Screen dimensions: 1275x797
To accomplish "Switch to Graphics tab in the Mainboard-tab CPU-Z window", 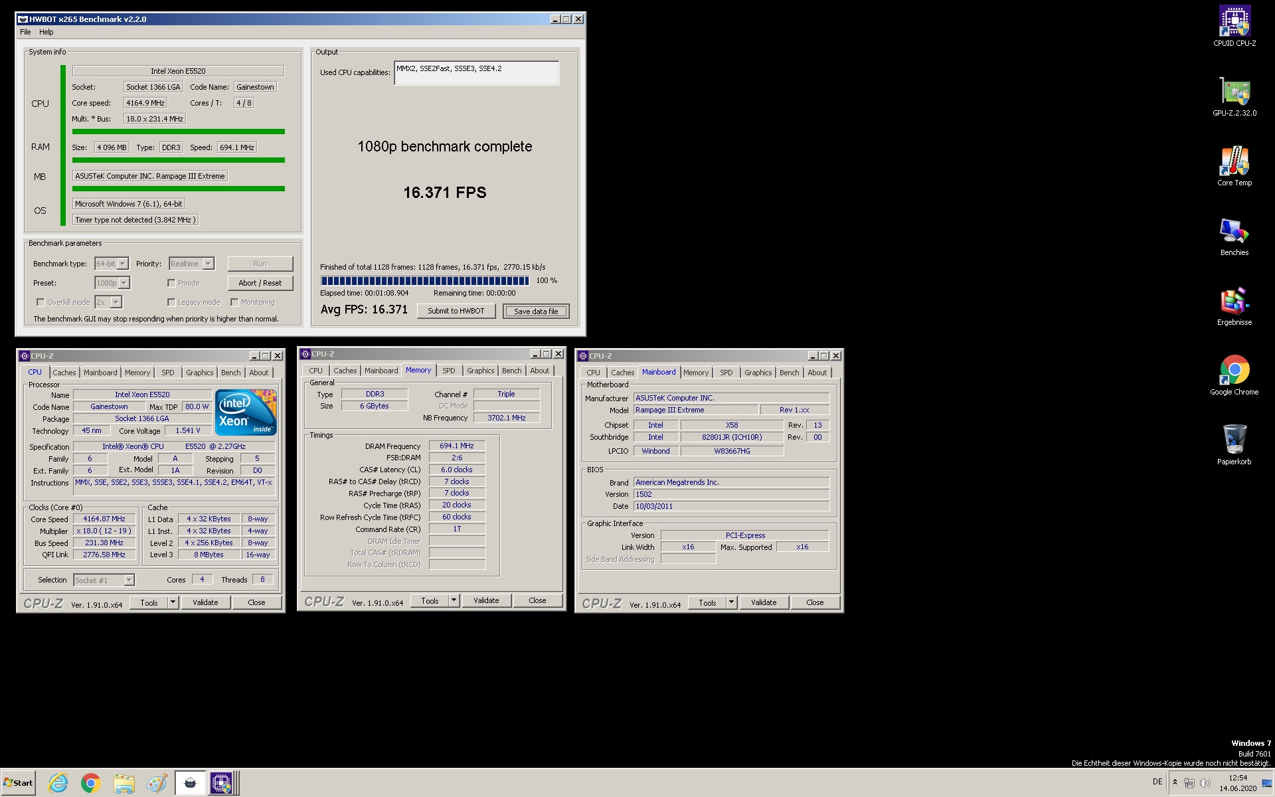I will coord(758,373).
